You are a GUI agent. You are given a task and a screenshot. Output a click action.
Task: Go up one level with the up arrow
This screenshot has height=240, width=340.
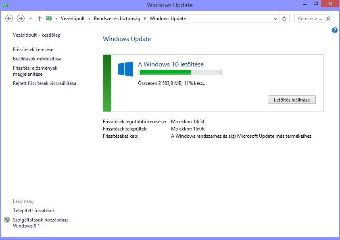pyautogui.click(x=40, y=19)
